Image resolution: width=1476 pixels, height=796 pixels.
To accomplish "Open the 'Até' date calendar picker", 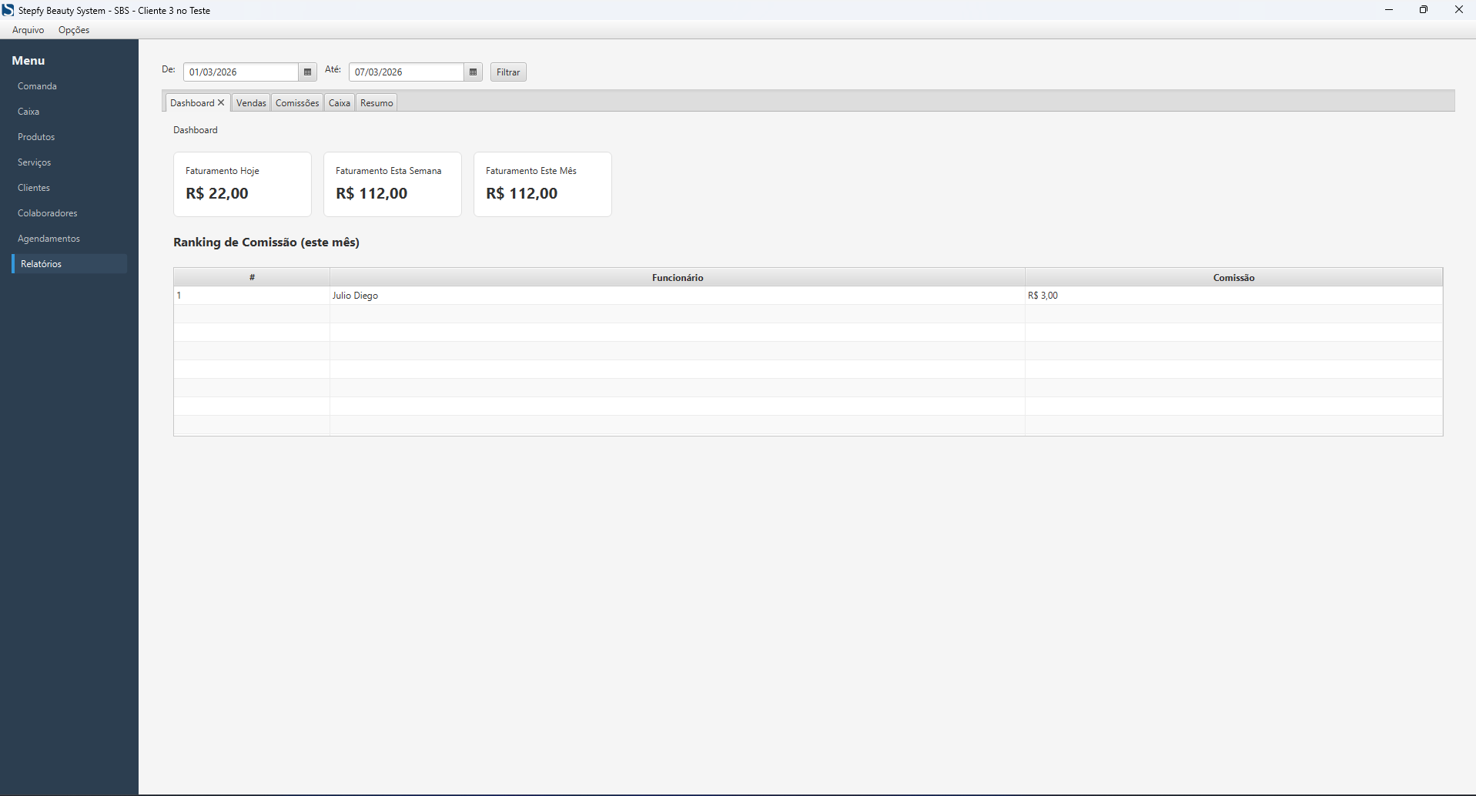I will pos(473,72).
